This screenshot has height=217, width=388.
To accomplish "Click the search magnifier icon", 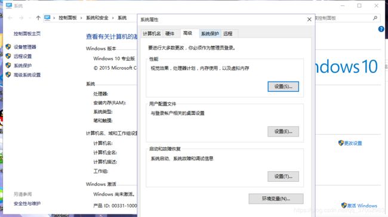I will [375, 18].
